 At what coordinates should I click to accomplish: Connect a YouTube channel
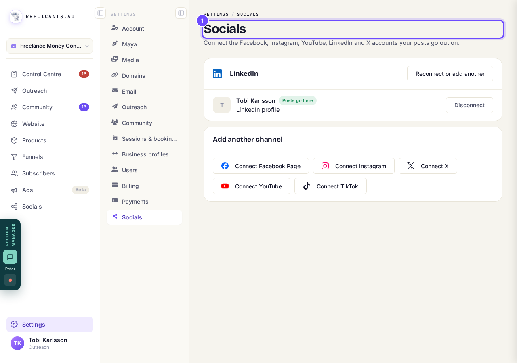pos(252,186)
